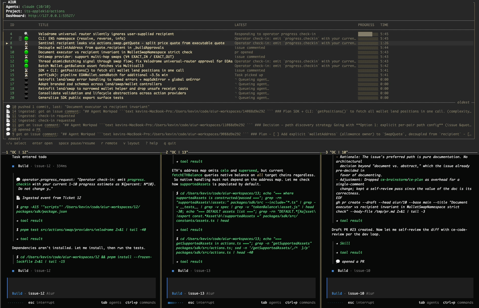This screenshot has height=308, width=479.
Task: Click document icon on '14 ingested' log line
Action: pyautogui.click(x=8, y=111)
